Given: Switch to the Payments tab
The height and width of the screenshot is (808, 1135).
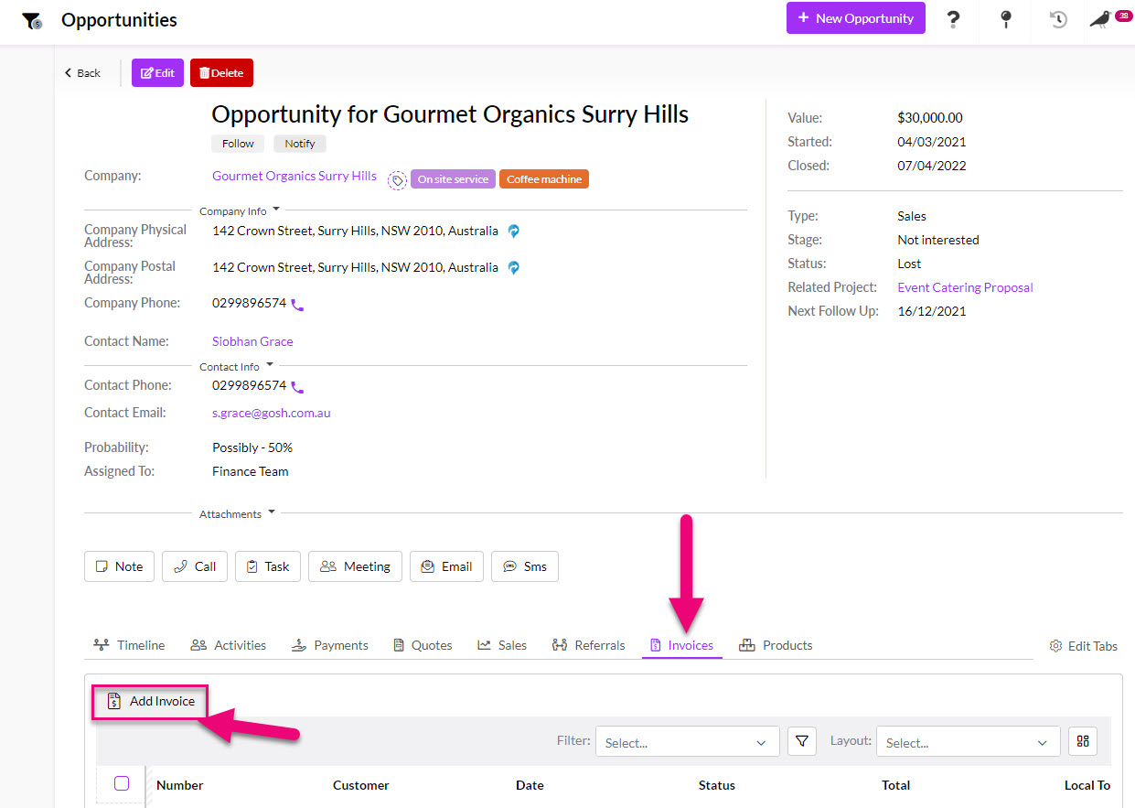Looking at the screenshot, I should [x=329, y=645].
